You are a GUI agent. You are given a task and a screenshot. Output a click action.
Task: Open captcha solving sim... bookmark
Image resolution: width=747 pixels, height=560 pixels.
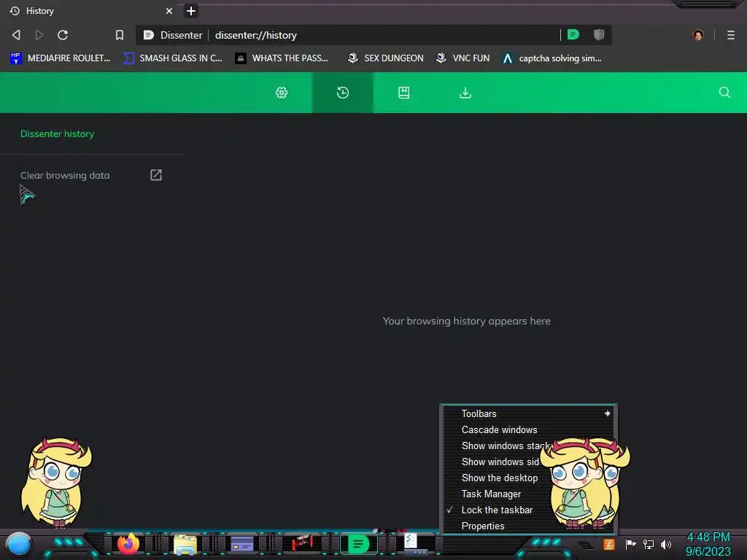[x=552, y=58]
